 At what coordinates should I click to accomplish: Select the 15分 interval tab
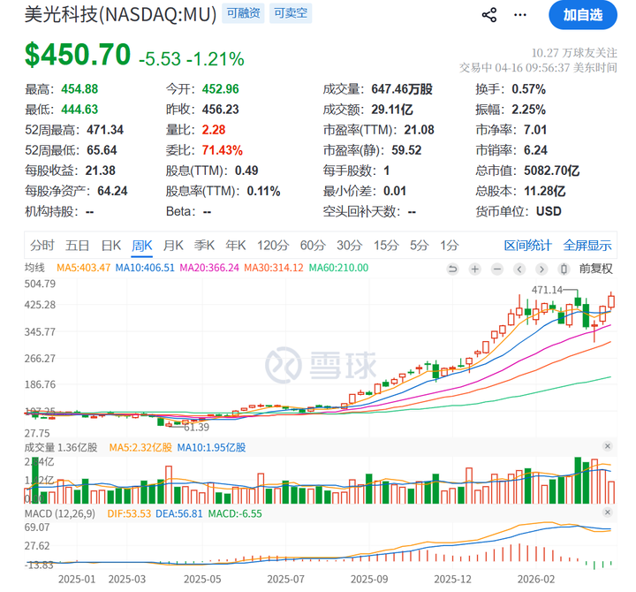(386, 245)
